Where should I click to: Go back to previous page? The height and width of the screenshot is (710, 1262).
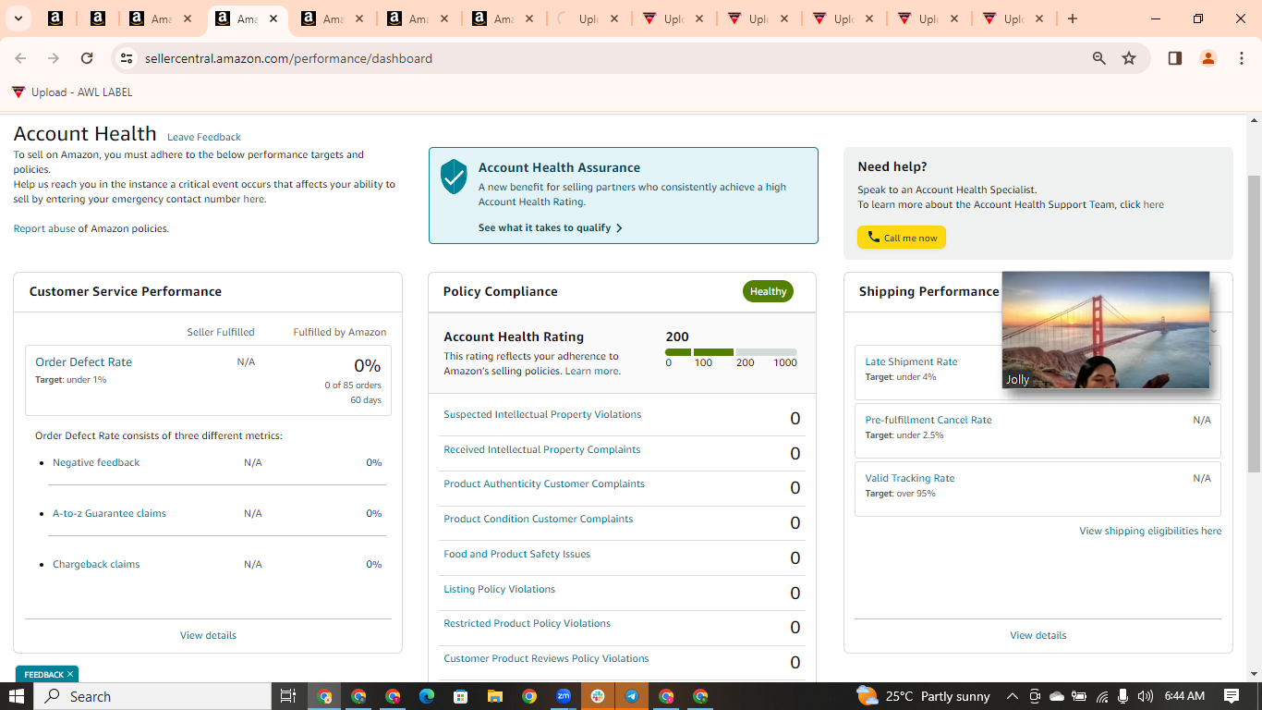[x=20, y=58]
